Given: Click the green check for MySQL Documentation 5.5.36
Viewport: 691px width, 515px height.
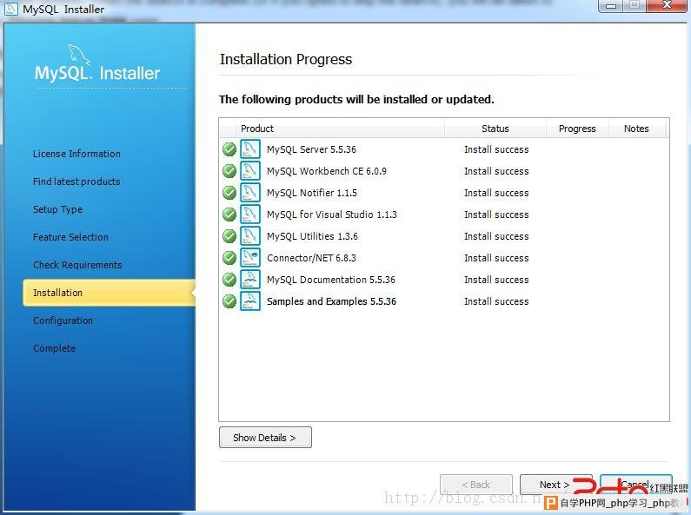Looking at the screenshot, I should point(229,280).
